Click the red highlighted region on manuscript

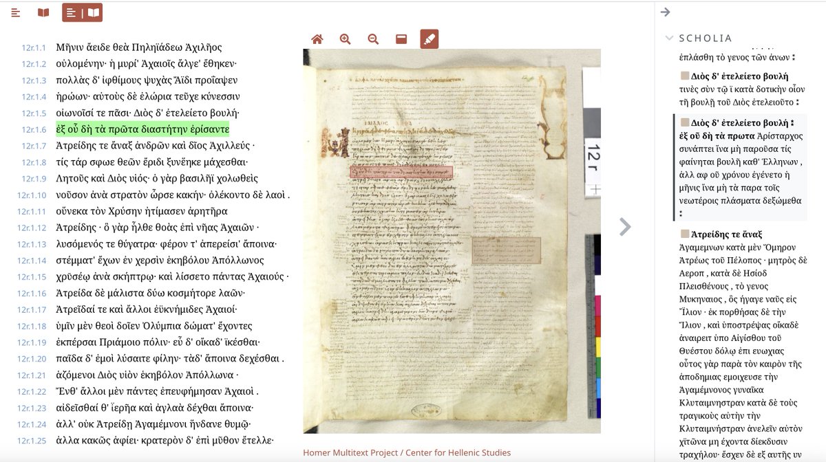coord(401,173)
